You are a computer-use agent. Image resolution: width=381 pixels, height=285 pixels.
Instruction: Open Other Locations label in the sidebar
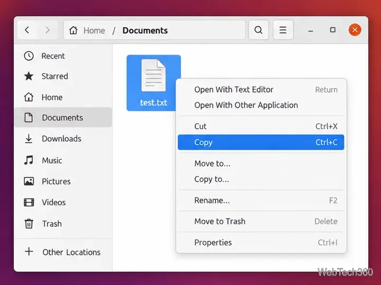click(x=71, y=252)
